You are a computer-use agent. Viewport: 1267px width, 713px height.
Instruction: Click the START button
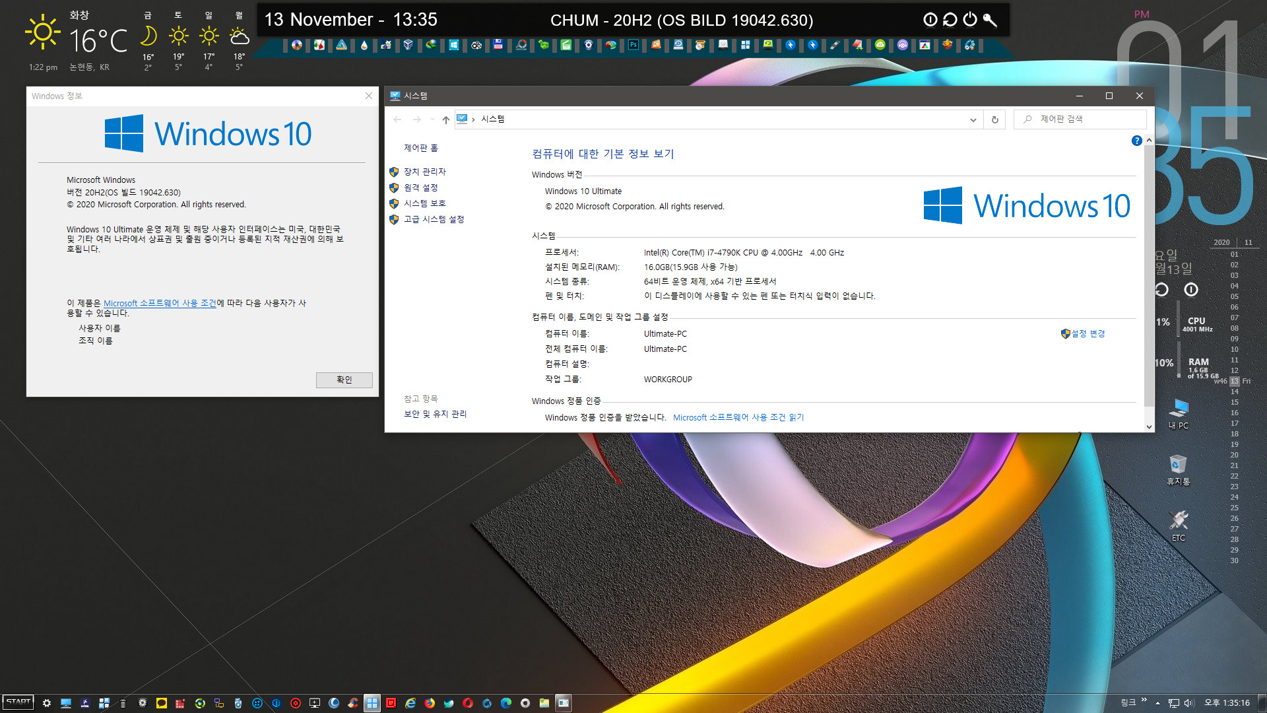pos(18,702)
